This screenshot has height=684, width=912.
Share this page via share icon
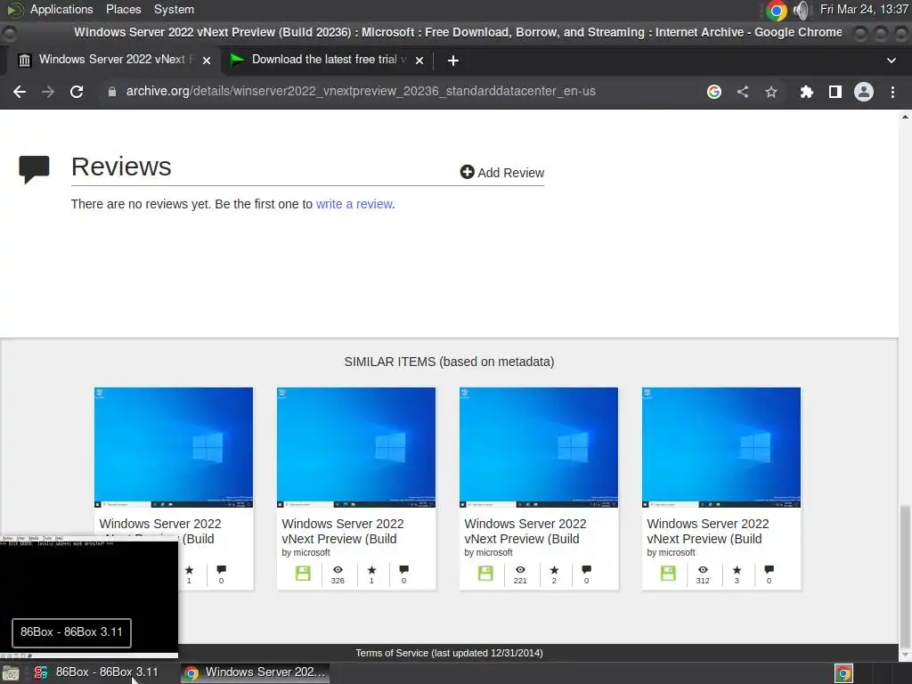[743, 92]
